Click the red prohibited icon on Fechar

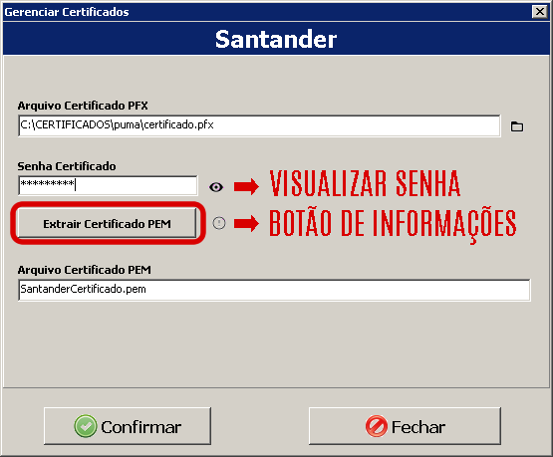pos(377,426)
